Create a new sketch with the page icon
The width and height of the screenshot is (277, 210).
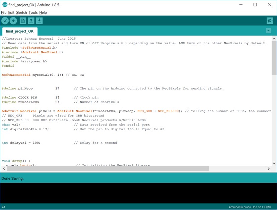[23, 21]
